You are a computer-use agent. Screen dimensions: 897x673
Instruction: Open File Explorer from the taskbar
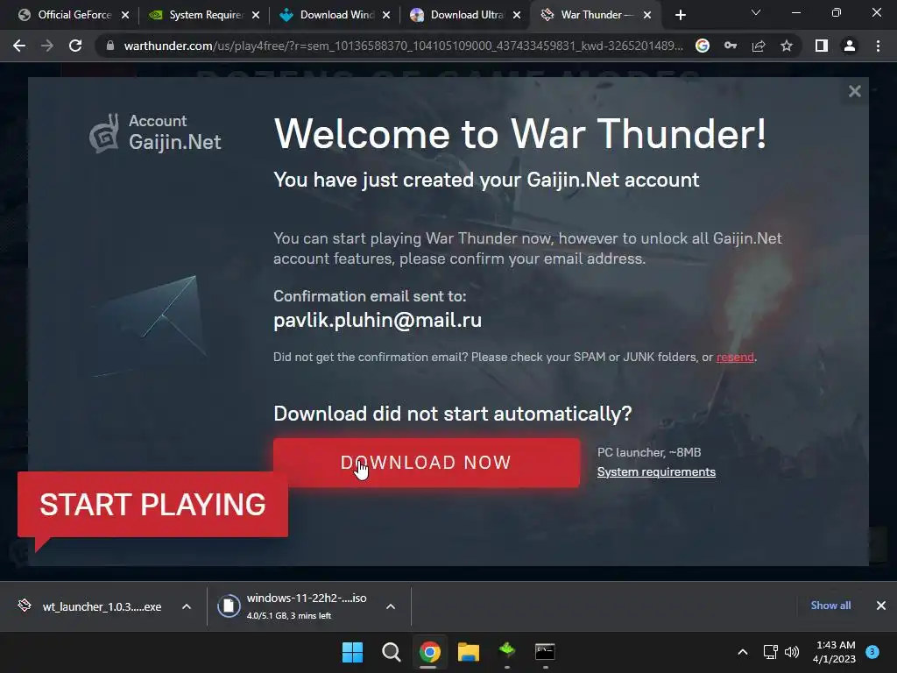tap(468, 652)
